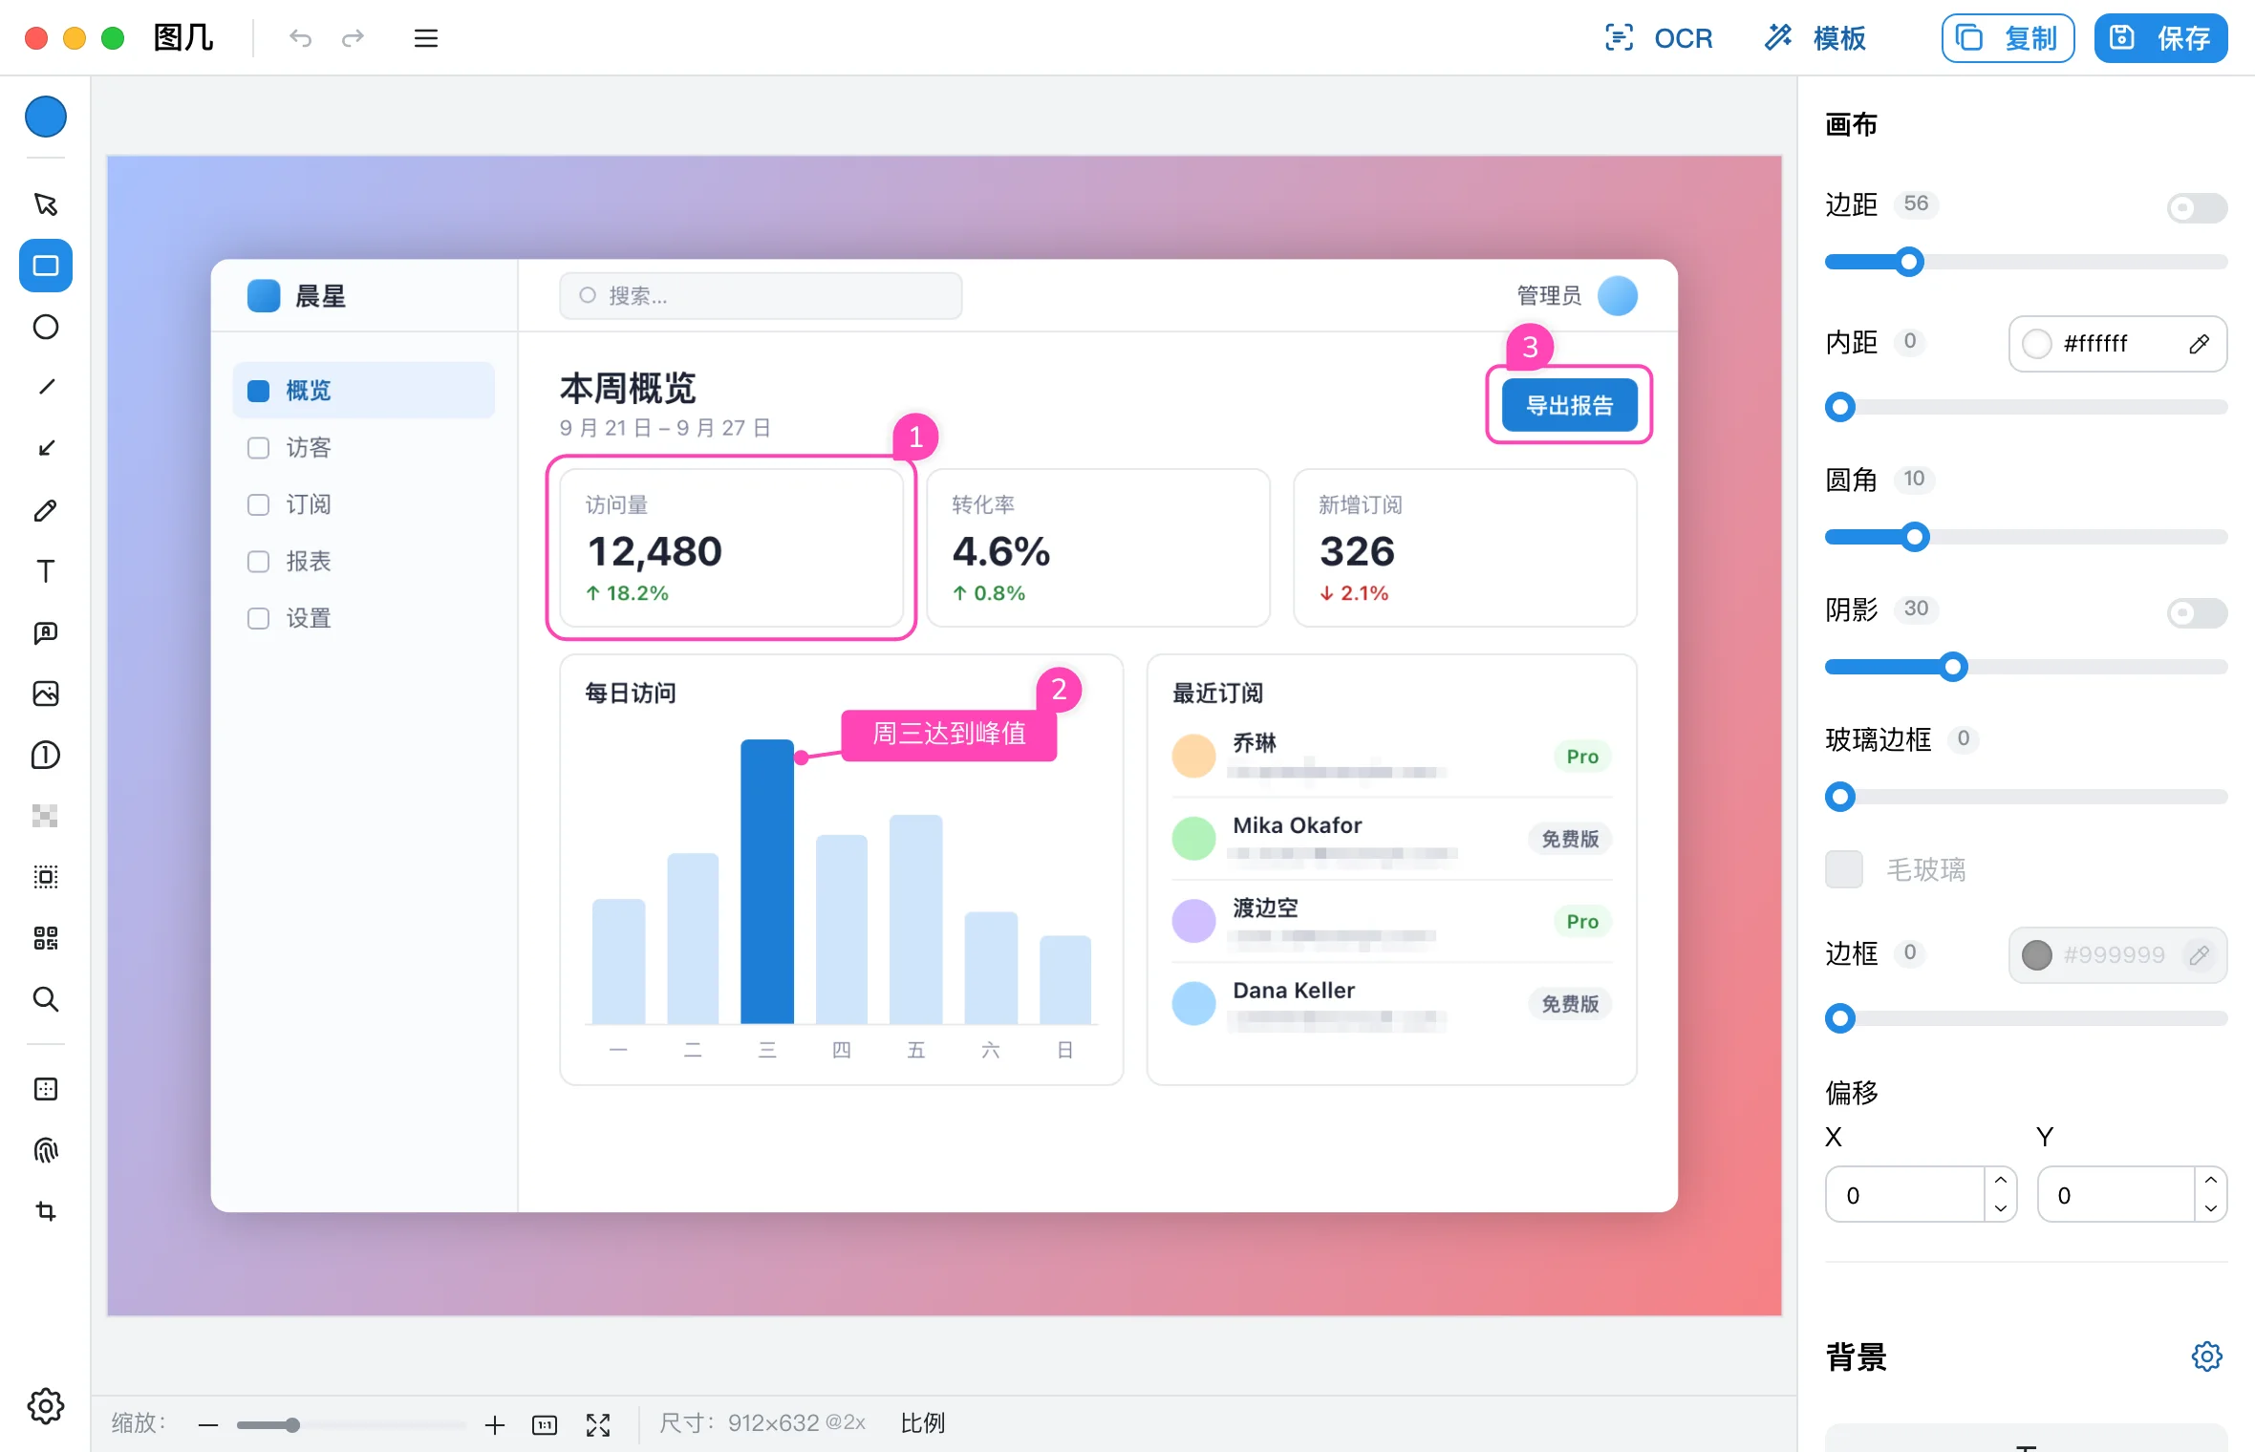
Task: Open the 模板 templates menu
Action: [x=1815, y=38]
